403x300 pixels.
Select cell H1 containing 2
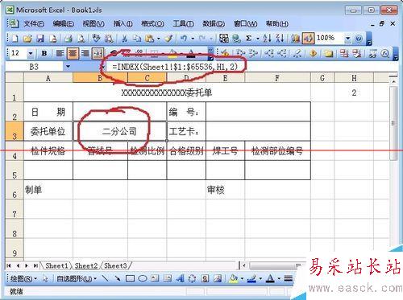(354, 92)
